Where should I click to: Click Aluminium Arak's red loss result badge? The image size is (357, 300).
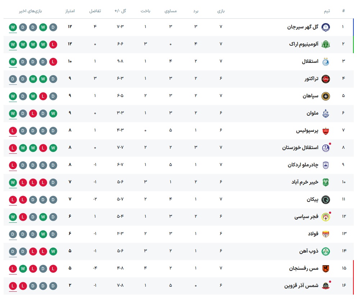click(x=53, y=44)
